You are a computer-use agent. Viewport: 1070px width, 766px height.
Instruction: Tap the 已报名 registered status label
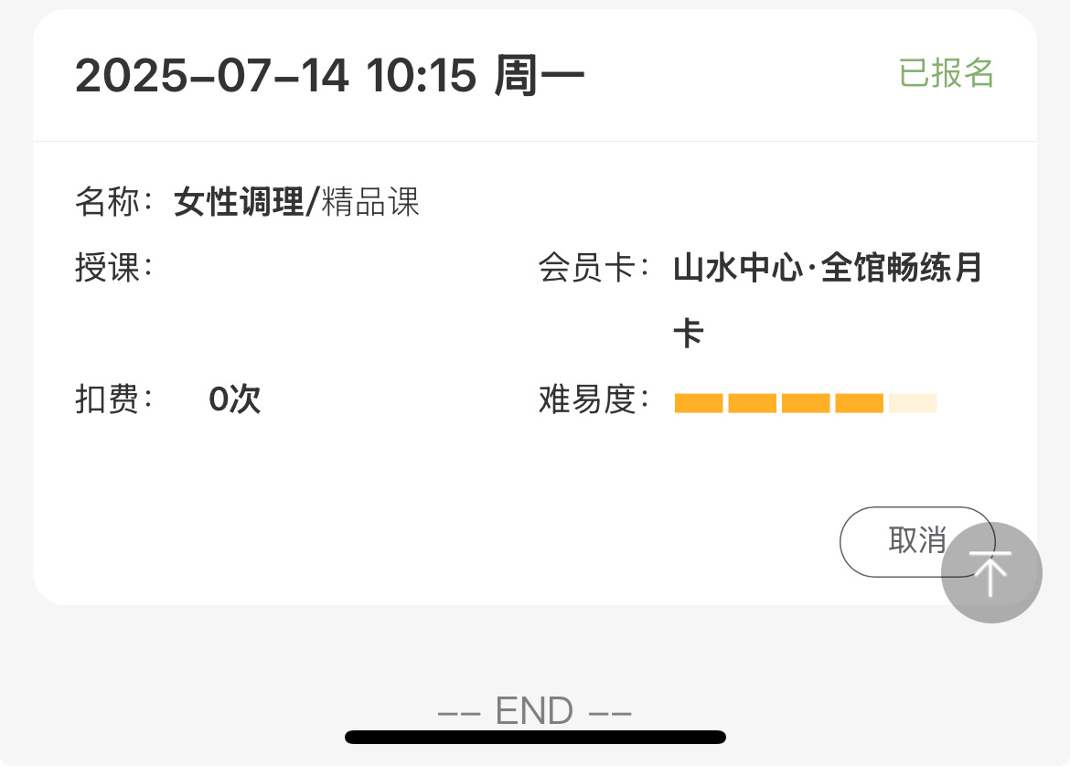946,73
